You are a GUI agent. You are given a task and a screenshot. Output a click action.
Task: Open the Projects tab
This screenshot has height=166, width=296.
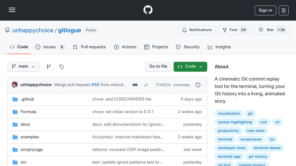click(x=156, y=47)
